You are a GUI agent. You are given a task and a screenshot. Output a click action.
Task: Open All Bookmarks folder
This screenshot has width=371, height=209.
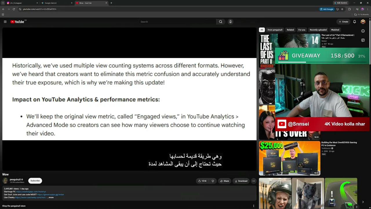(x=362, y=15)
